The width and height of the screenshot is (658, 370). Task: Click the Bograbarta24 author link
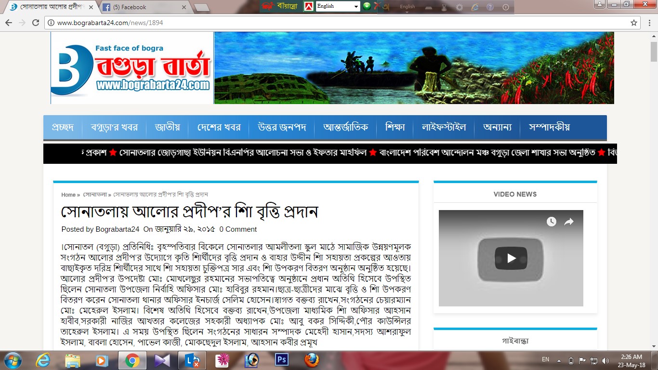(117, 229)
